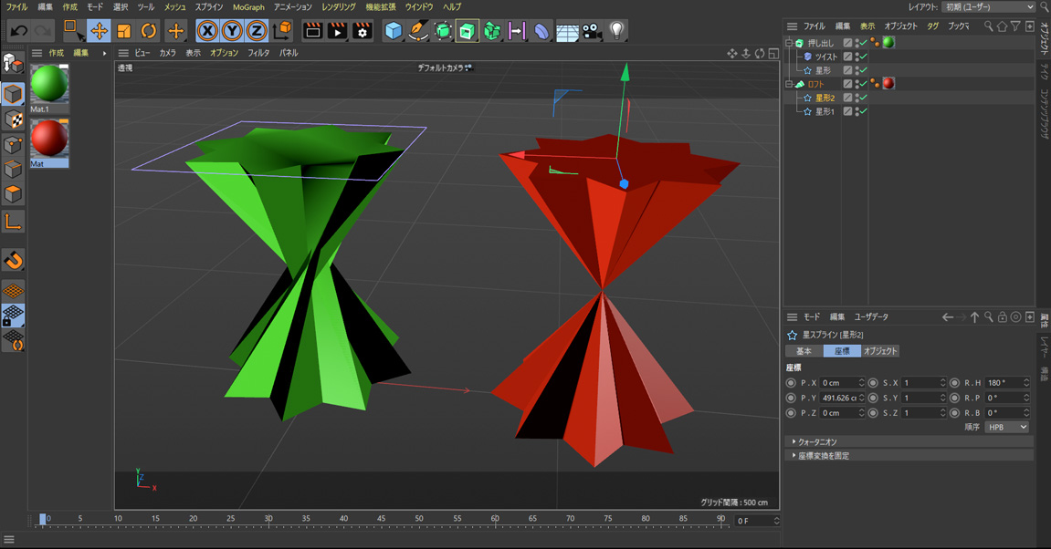1051x549 pixels.
Task: Open render settings clapperboard with gear
Action: [363, 31]
